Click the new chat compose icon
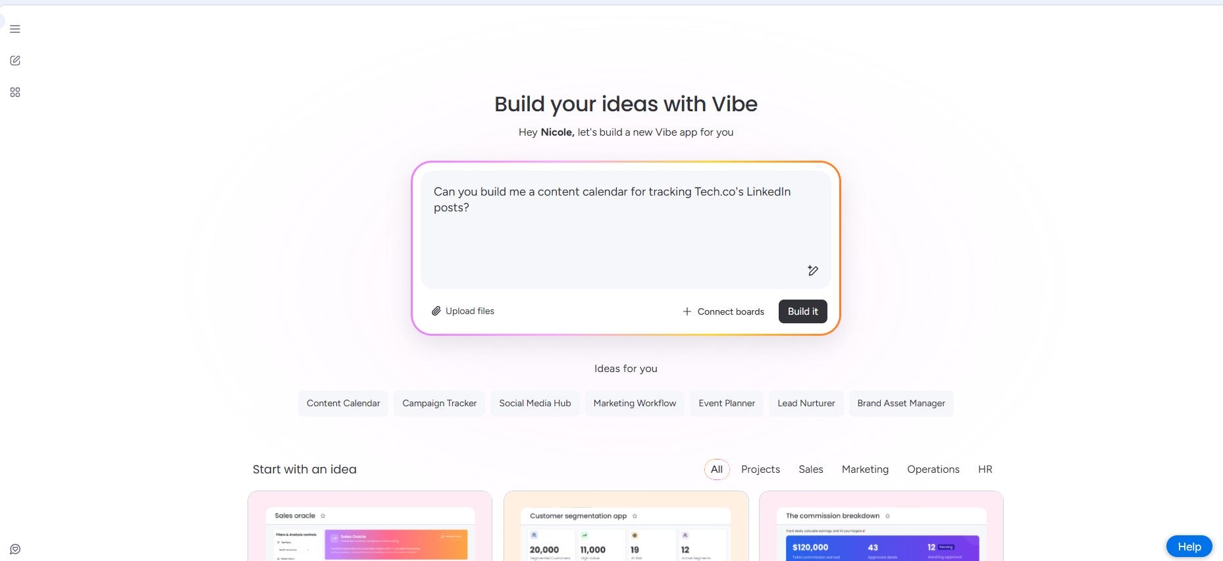Image resolution: width=1223 pixels, height=561 pixels. pos(15,61)
